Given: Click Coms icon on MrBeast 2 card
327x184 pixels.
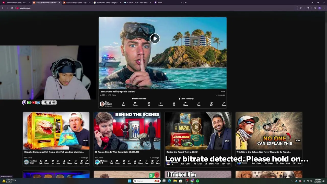Looking at the screenshot, I should [x=117, y=162].
